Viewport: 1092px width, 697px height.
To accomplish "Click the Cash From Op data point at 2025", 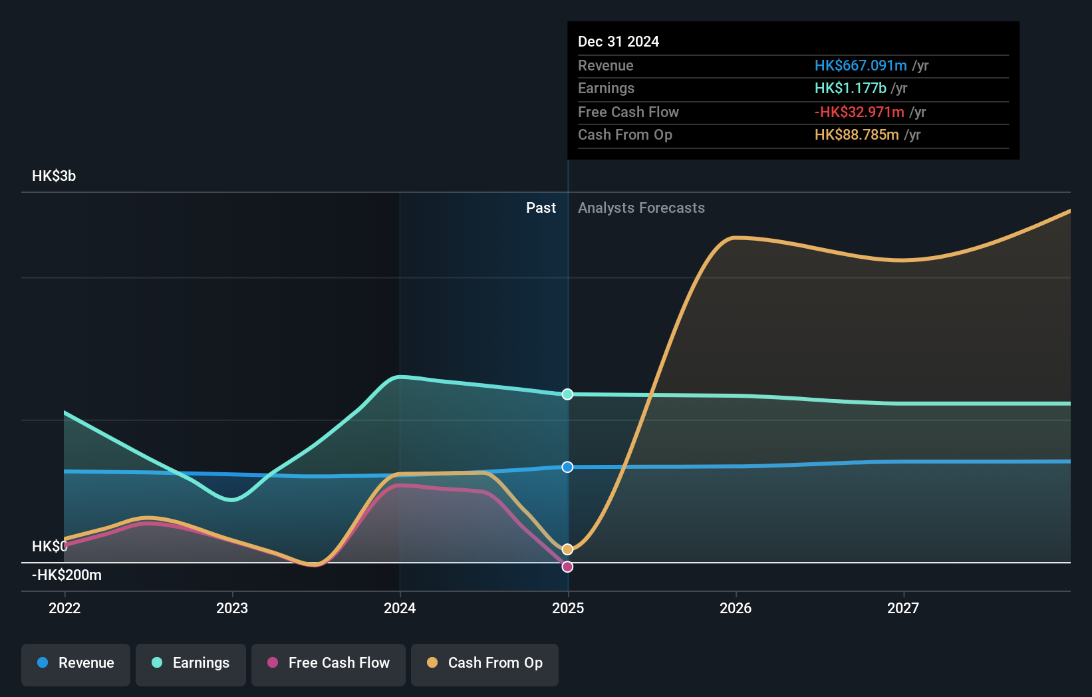I will pos(567,549).
